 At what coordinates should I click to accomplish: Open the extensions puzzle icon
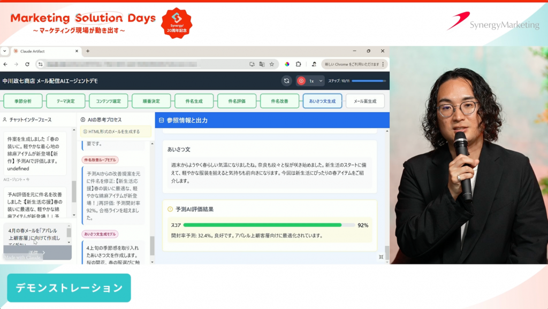[x=298, y=64]
